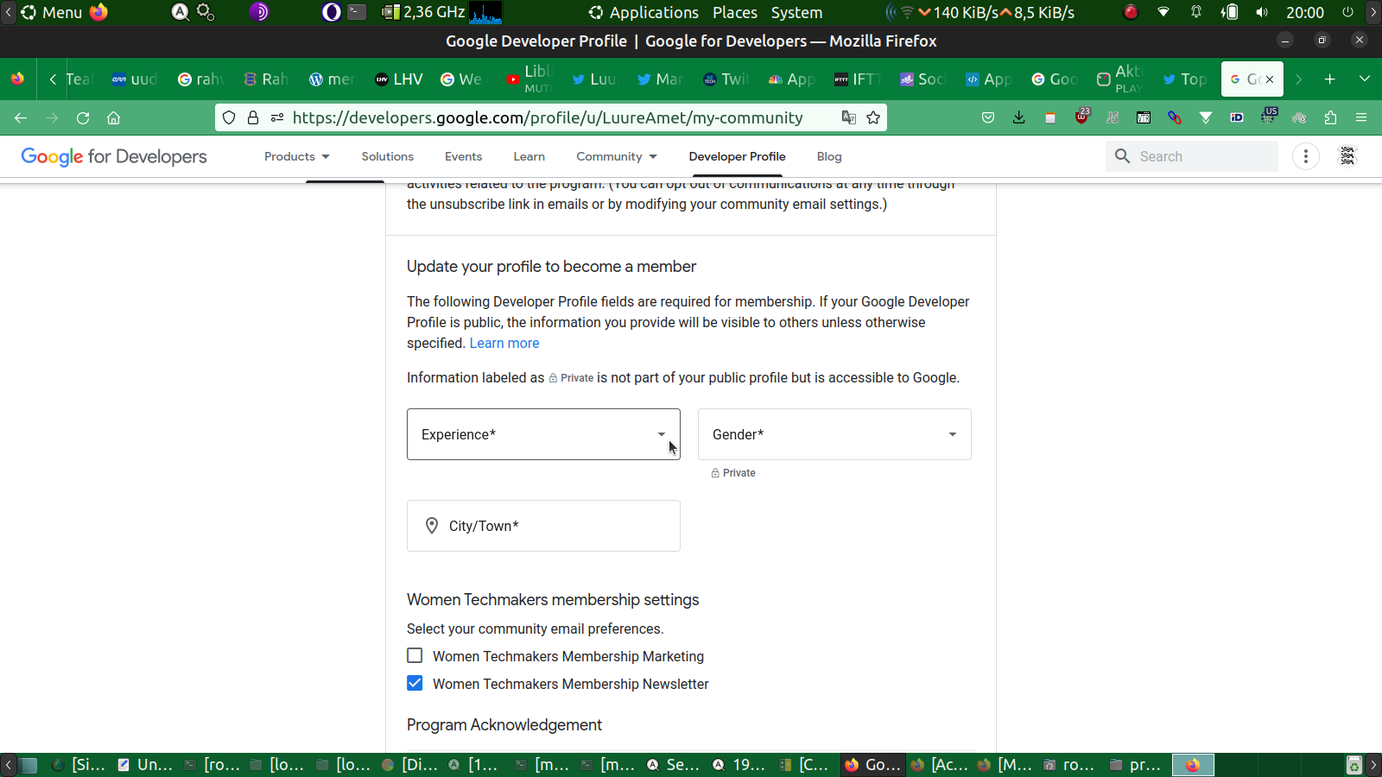Click the red record indicator in top panel
The image size is (1382, 777).
tap(1131, 12)
